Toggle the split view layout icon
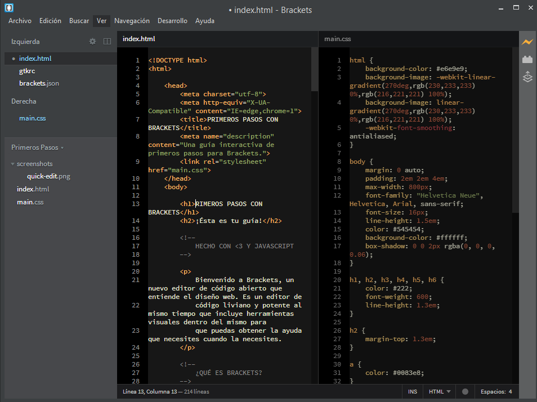This screenshot has height=402, width=537. point(107,42)
